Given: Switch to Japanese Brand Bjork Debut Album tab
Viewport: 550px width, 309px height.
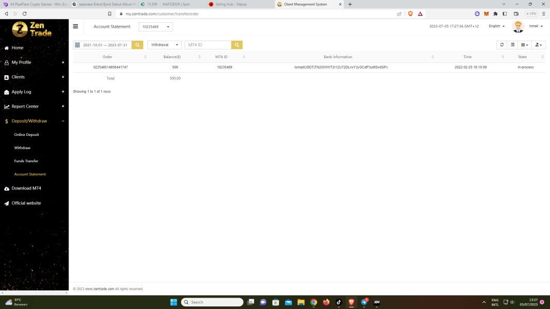Looking at the screenshot, I should tap(104, 4).
